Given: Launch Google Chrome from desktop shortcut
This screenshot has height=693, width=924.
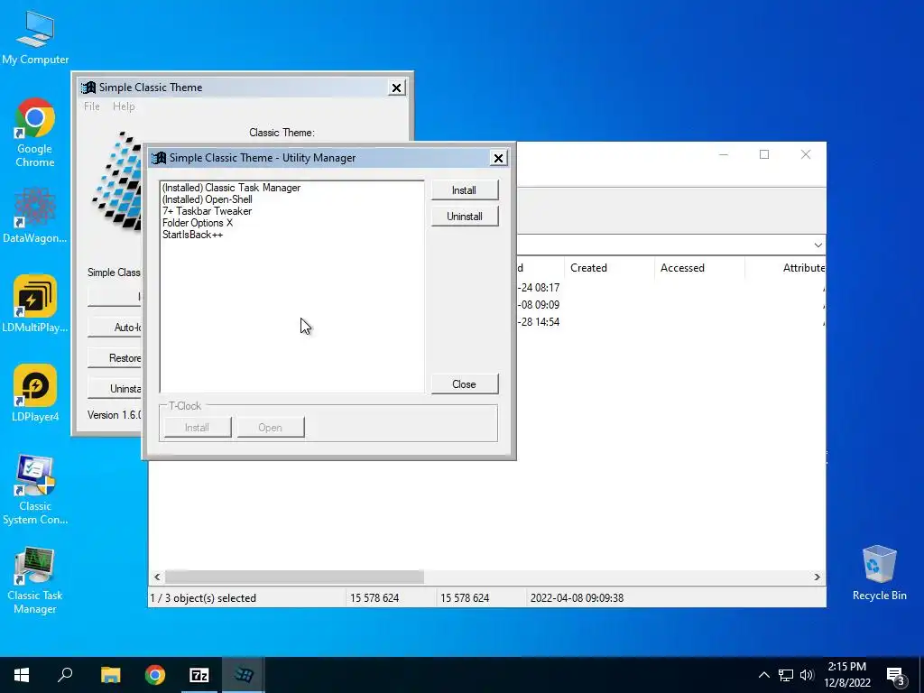Looking at the screenshot, I should (x=35, y=133).
